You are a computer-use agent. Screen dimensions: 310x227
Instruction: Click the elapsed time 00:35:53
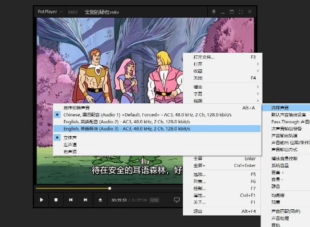pos(119,200)
